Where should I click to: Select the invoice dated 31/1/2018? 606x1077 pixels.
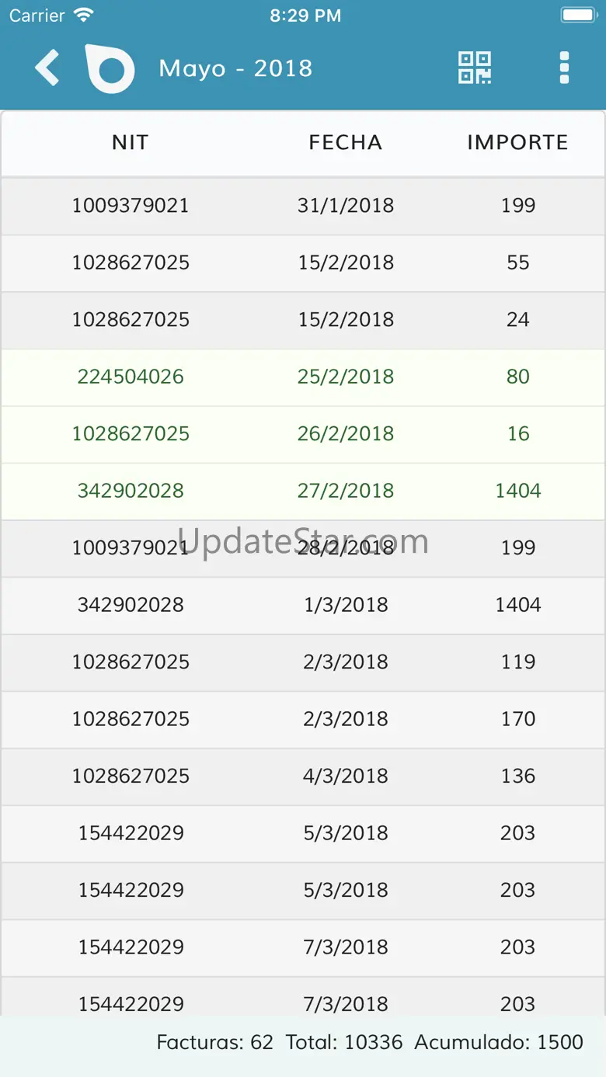point(303,206)
